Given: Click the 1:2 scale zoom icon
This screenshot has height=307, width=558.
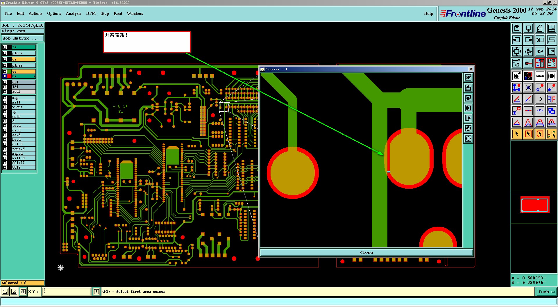Looking at the screenshot, I should 540,51.
